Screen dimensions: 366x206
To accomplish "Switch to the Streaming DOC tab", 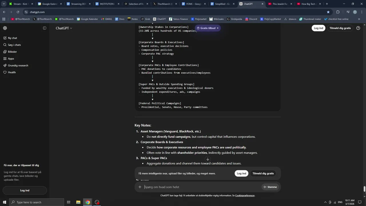I will (x=78, y=4).
